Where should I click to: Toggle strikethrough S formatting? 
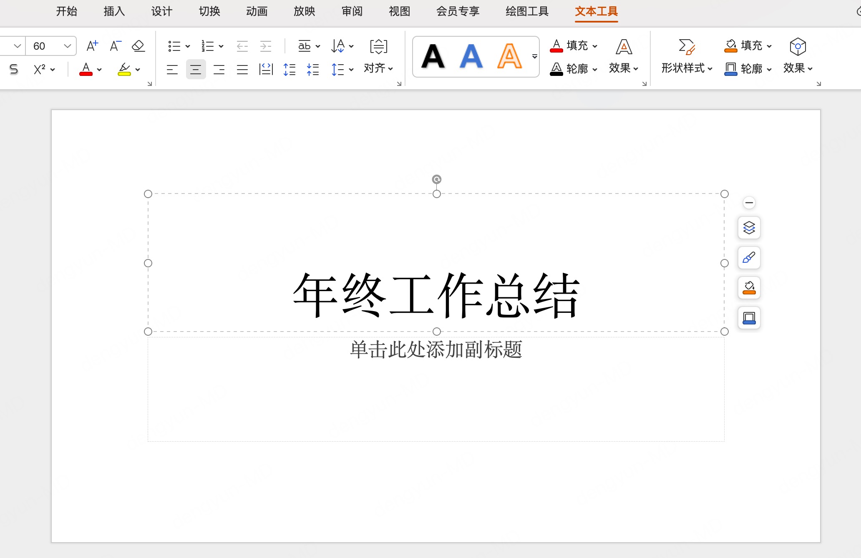pos(14,69)
